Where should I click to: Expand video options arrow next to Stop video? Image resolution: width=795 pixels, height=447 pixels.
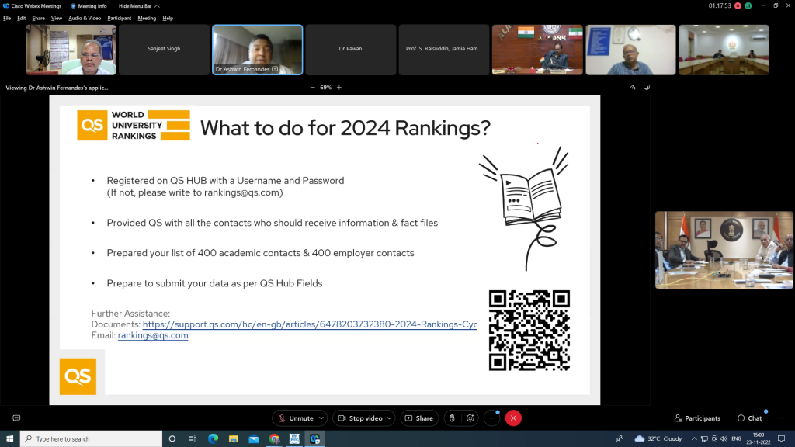coord(390,418)
